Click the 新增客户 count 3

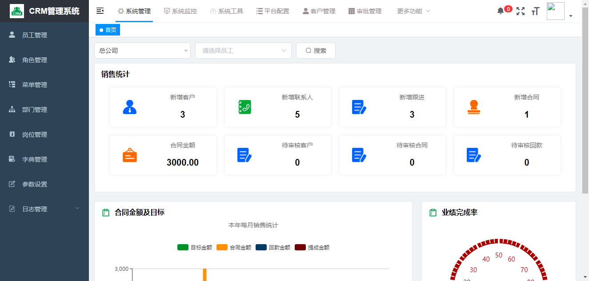[x=183, y=115]
